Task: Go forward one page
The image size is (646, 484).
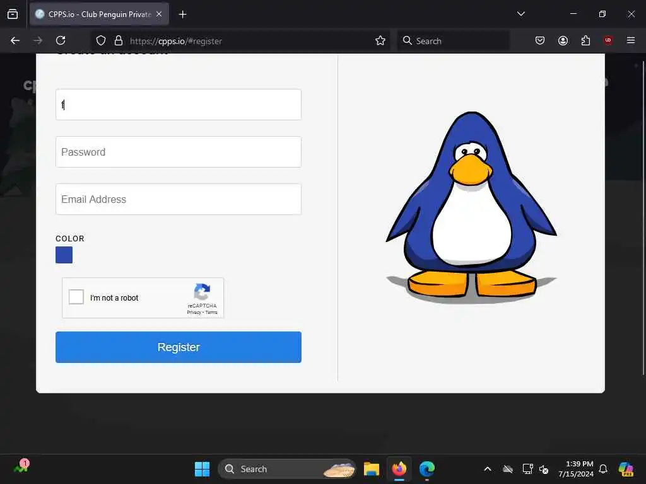Action: 38,40
